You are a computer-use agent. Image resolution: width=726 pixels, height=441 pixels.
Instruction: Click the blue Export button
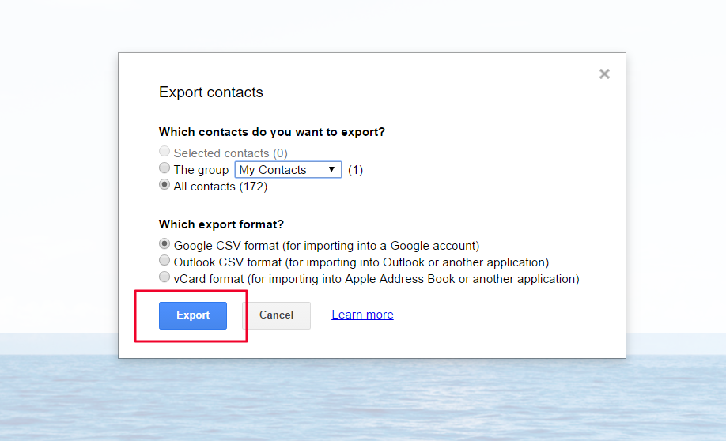click(x=193, y=315)
